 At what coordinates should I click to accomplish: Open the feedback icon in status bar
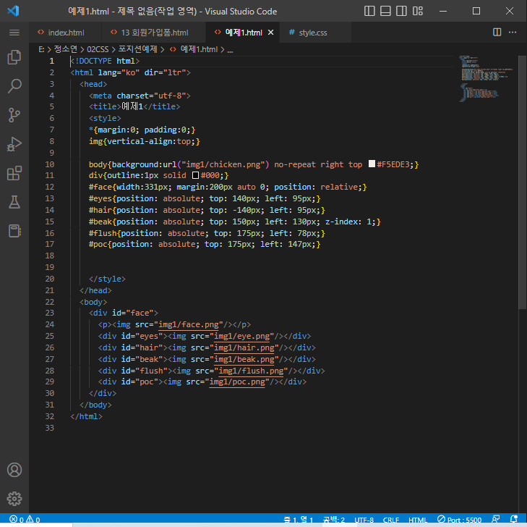coord(495,519)
